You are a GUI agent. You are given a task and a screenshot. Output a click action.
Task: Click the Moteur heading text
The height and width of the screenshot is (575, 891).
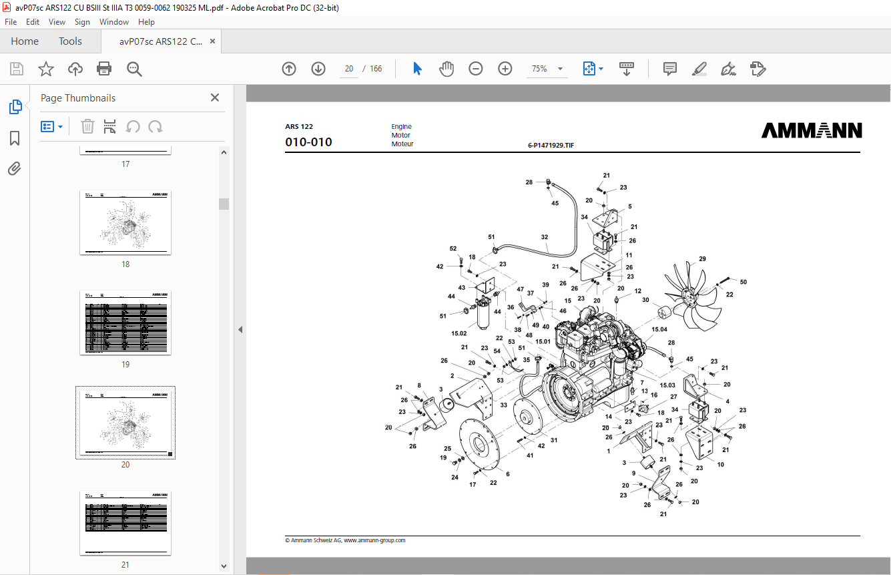[402, 144]
